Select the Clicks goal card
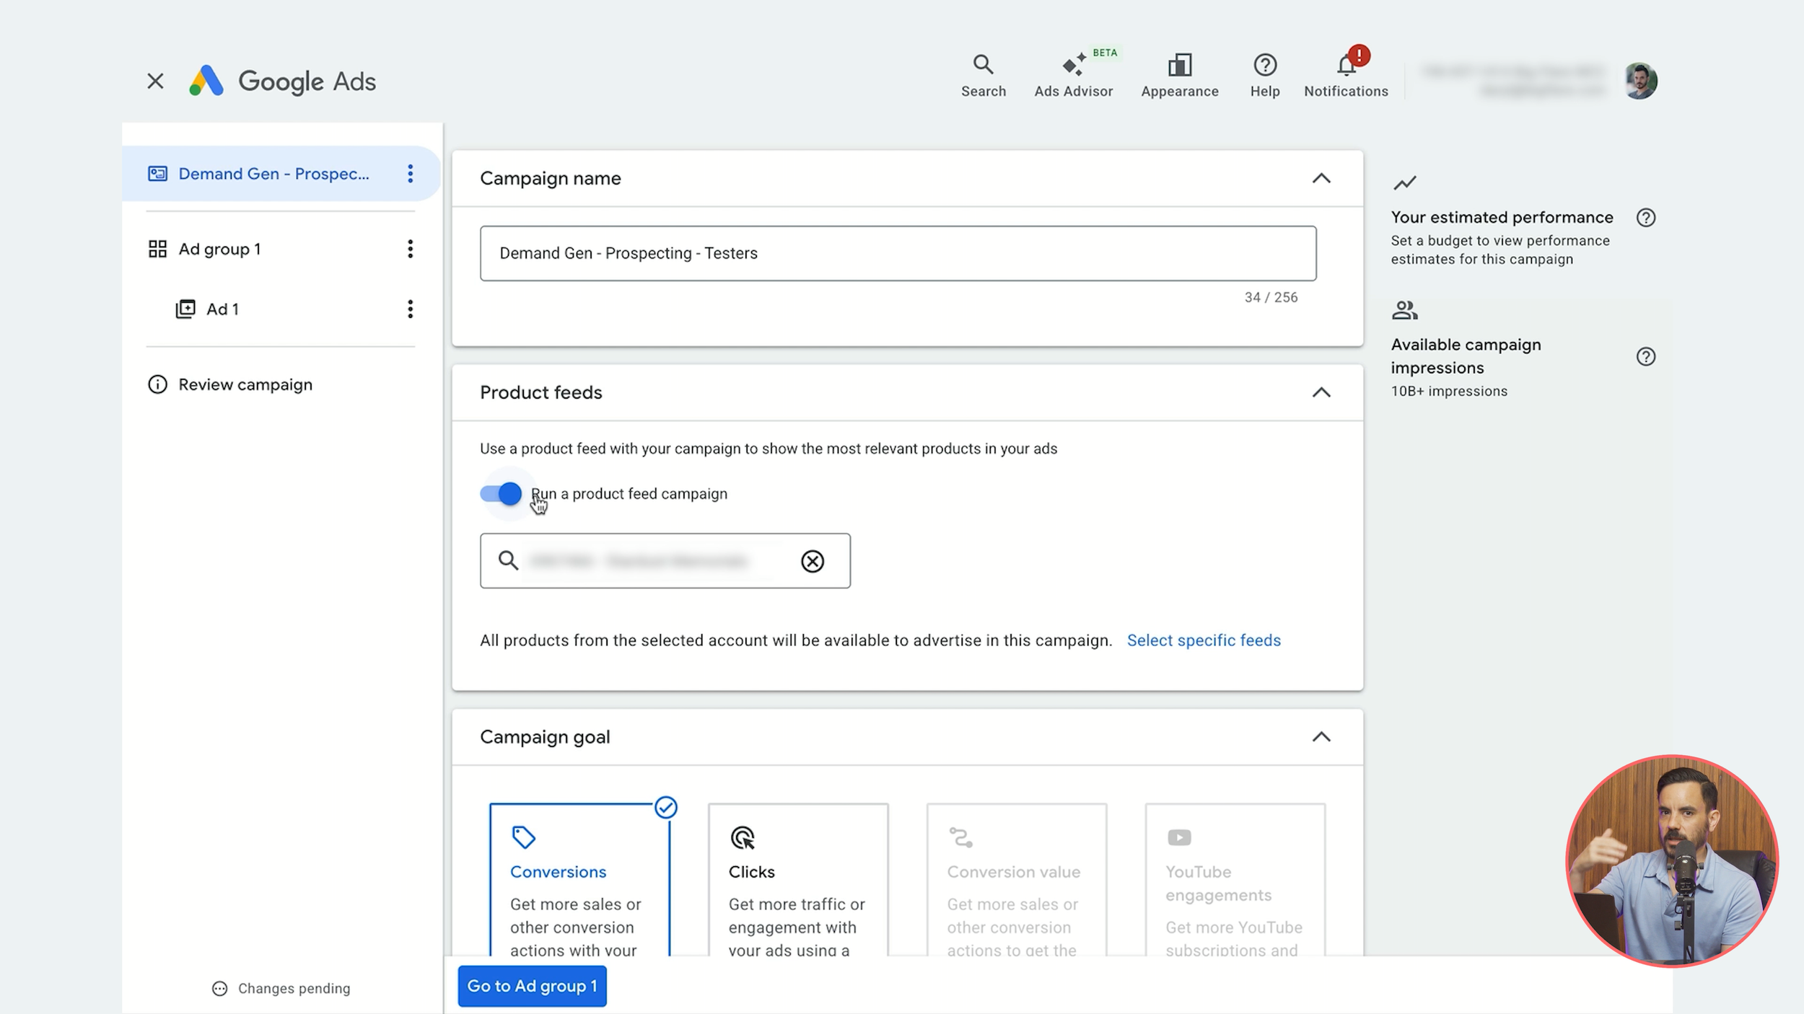This screenshot has height=1014, width=1804. click(x=798, y=881)
